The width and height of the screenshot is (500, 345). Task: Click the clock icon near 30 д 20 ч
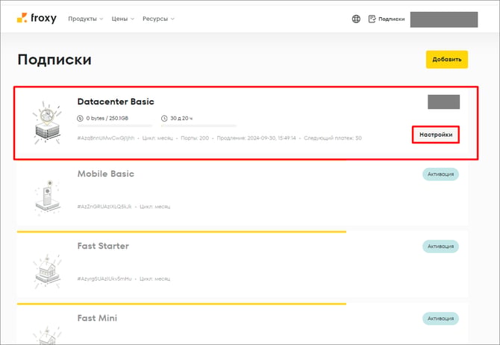point(164,119)
